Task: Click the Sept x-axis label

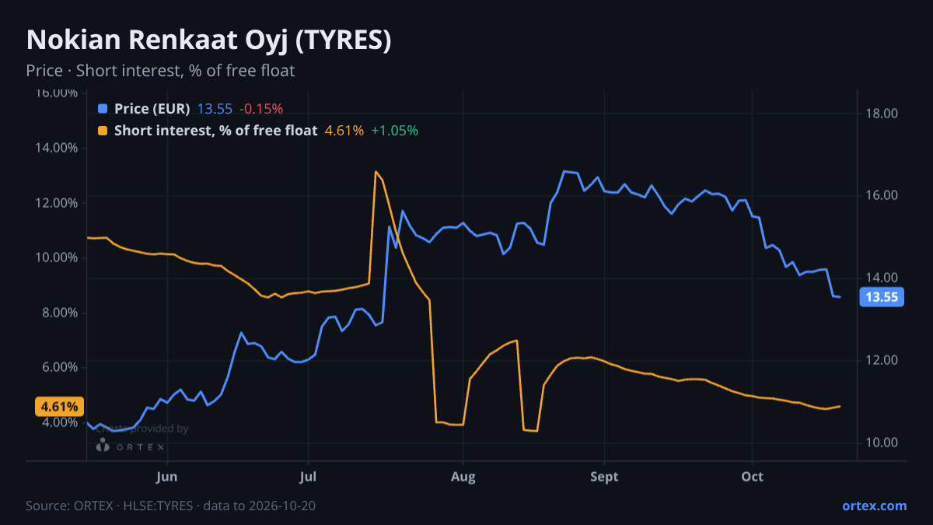Action: pyautogui.click(x=605, y=477)
